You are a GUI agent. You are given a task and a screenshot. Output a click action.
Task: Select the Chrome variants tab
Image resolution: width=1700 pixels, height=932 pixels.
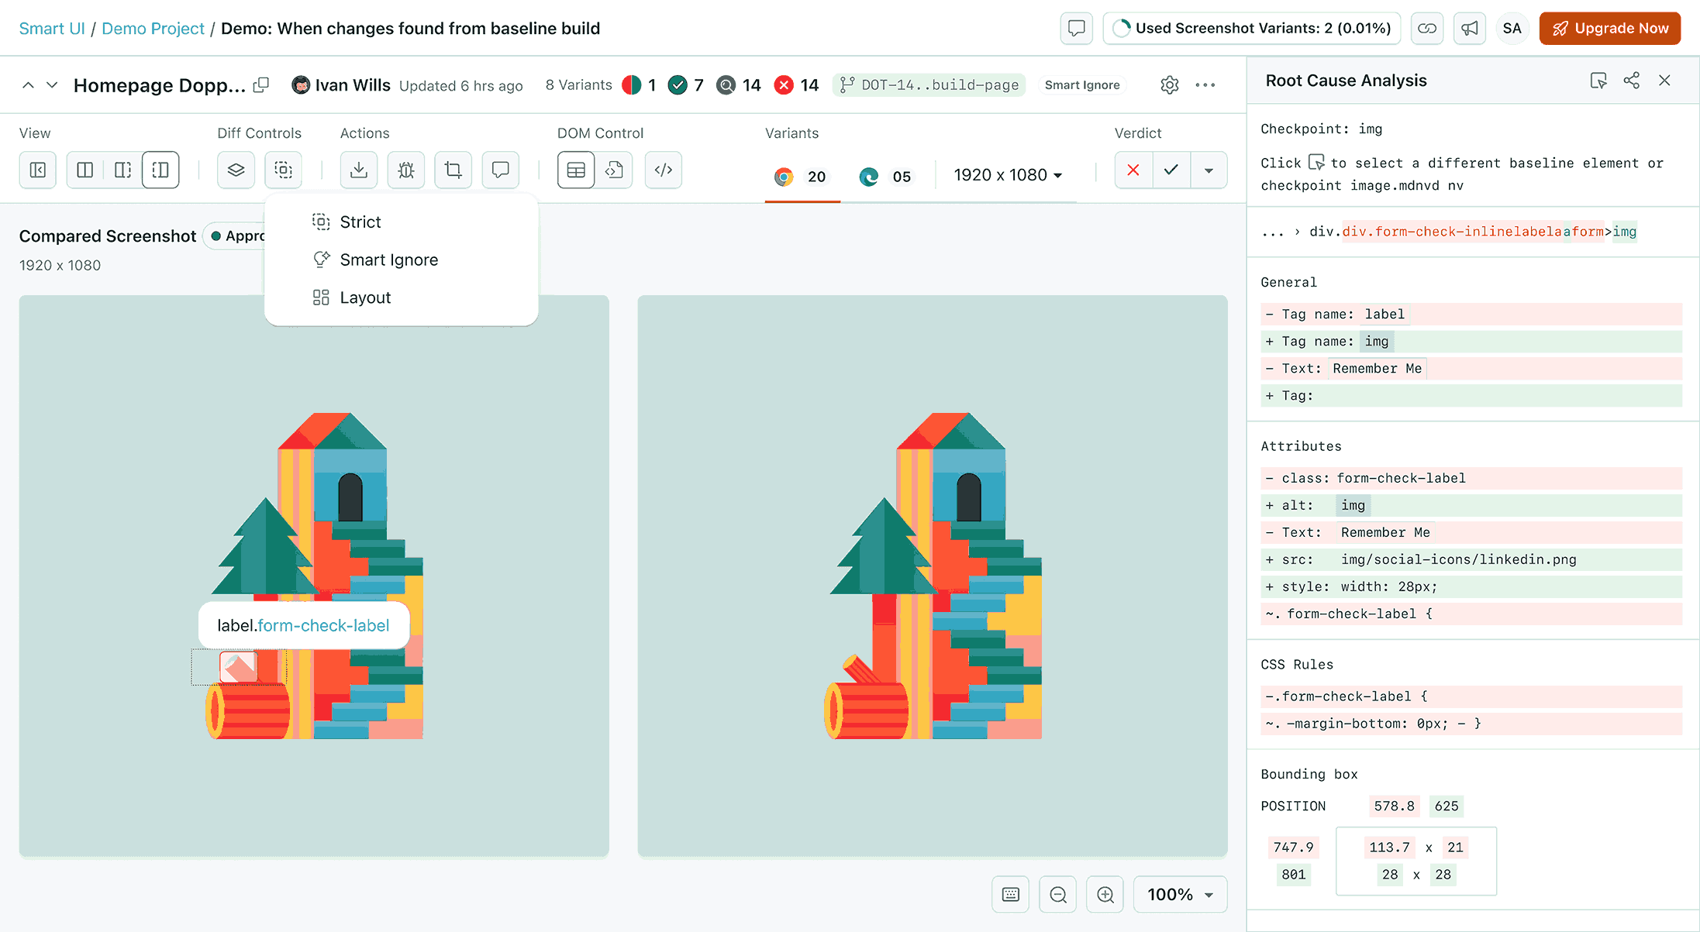802,177
